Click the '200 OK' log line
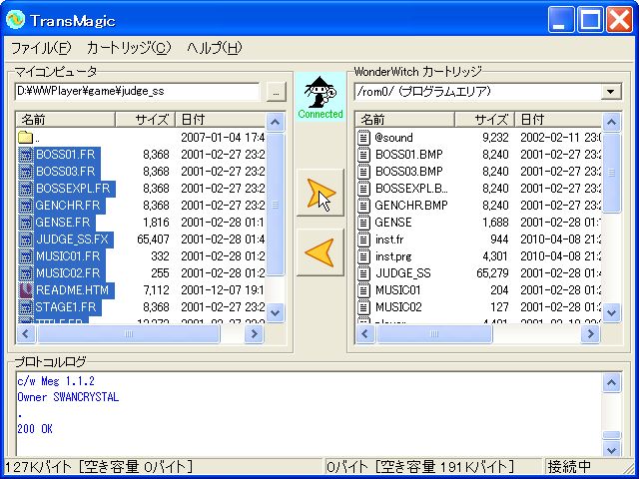Viewport: 639px width, 479px height. pyautogui.click(x=35, y=429)
